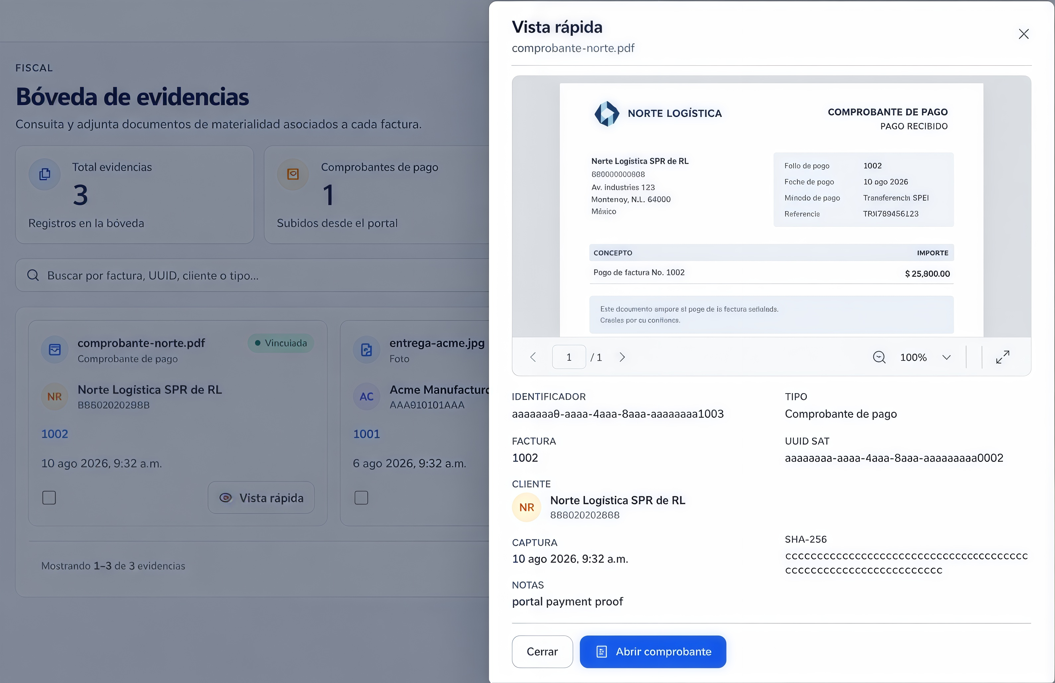Tick the checkbox on entrega-acme.jpg card
1055x683 pixels.
pyautogui.click(x=361, y=497)
